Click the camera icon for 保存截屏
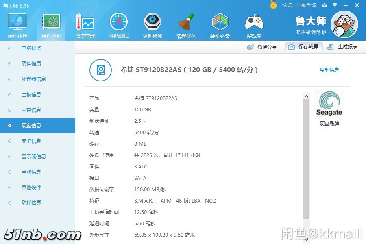366x244 pixels. tap(291, 47)
